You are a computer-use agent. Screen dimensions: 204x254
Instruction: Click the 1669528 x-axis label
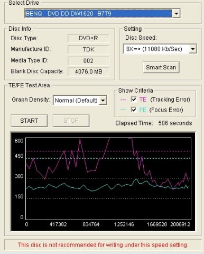pyautogui.click(x=157, y=224)
